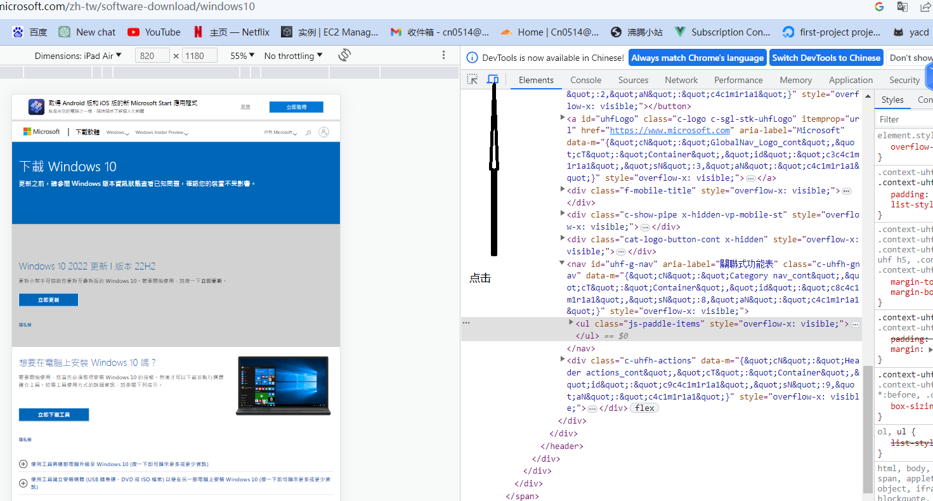The width and height of the screenshot is (933, 501).
Task: Click Always match Chrome's language button
Action: (x=697, y=58)
